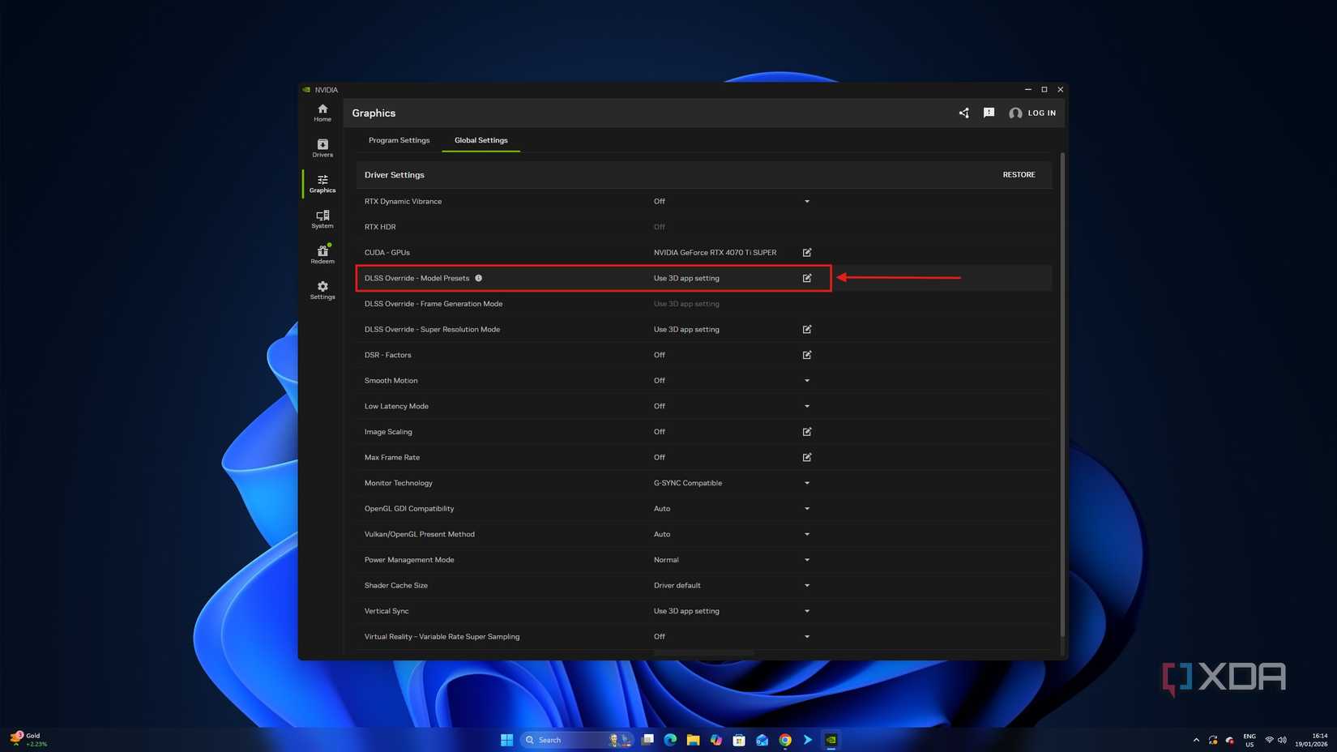Click the LOG IN button
1337x752 pixels.
[1040, 113]
